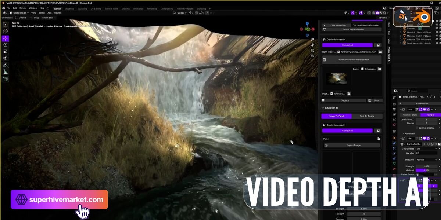Click the displace modifier Strength 1.000 field
The image size is (441, 220).
427,166
